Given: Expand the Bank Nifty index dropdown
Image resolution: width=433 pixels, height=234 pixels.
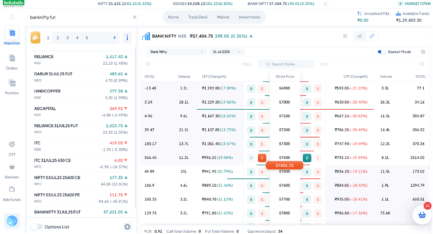Looking at the screenshot, I should pyautogui.click(x=176, y=52).
